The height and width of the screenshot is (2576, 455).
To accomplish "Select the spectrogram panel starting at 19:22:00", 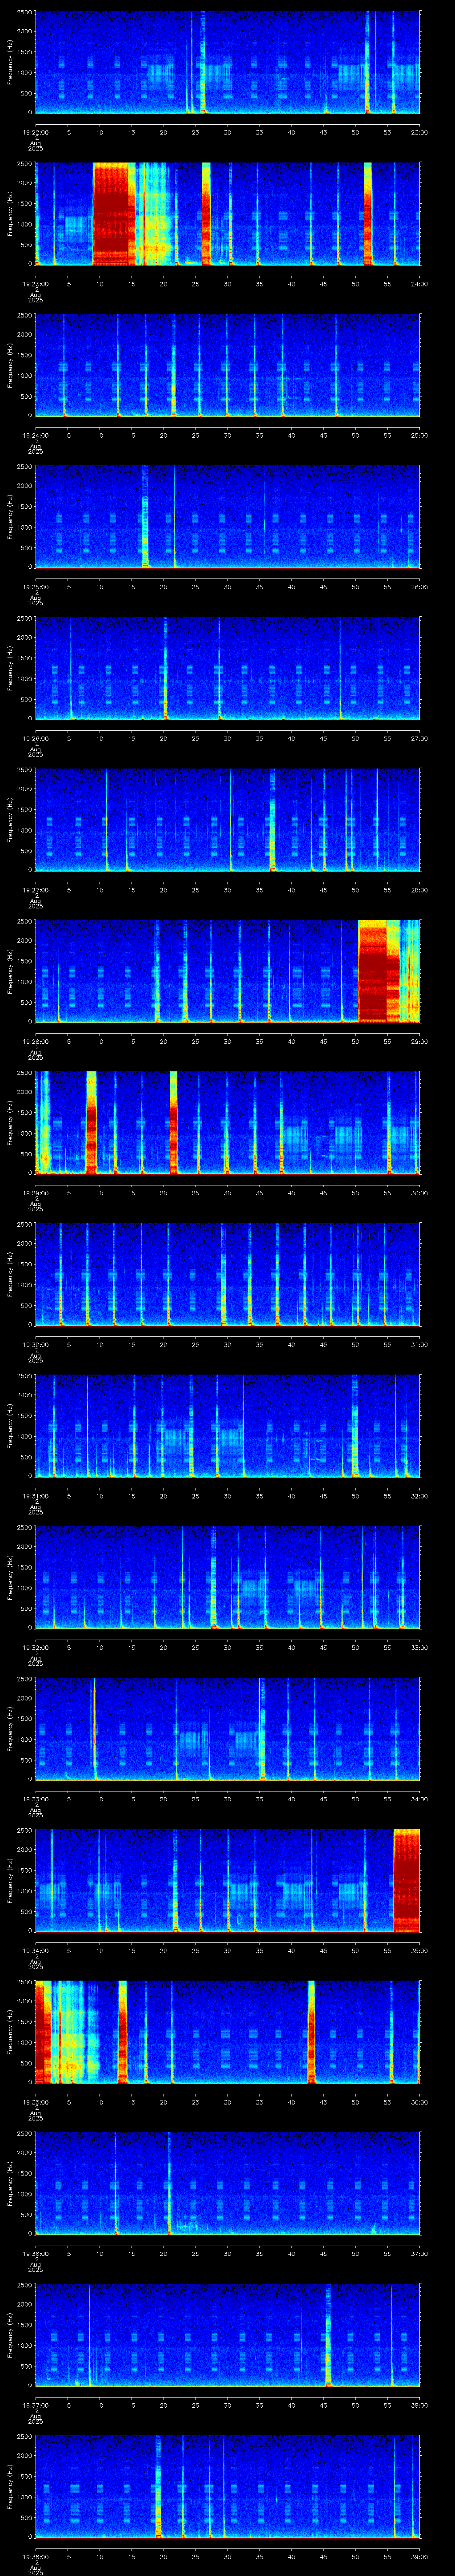I will click(x=227, y=62).
